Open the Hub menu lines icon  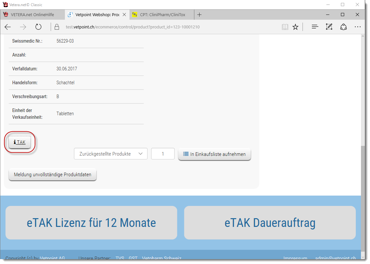click(315, 27)
